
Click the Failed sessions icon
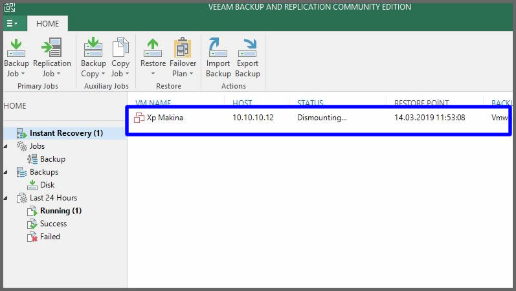click(x=32, y=237)
